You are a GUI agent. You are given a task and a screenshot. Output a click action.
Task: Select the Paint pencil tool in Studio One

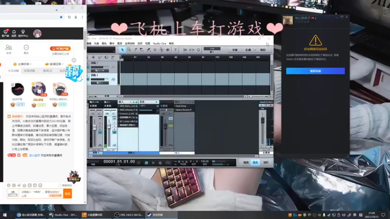pyautogui.click(x=149, y=50)
